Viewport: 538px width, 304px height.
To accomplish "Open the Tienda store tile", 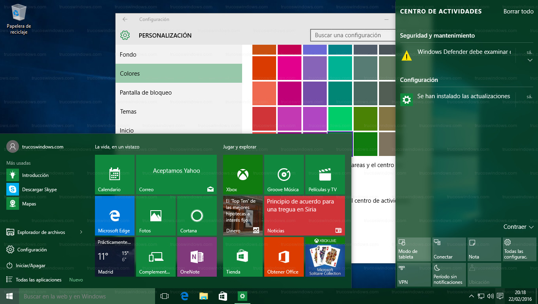I will (242, 257).
